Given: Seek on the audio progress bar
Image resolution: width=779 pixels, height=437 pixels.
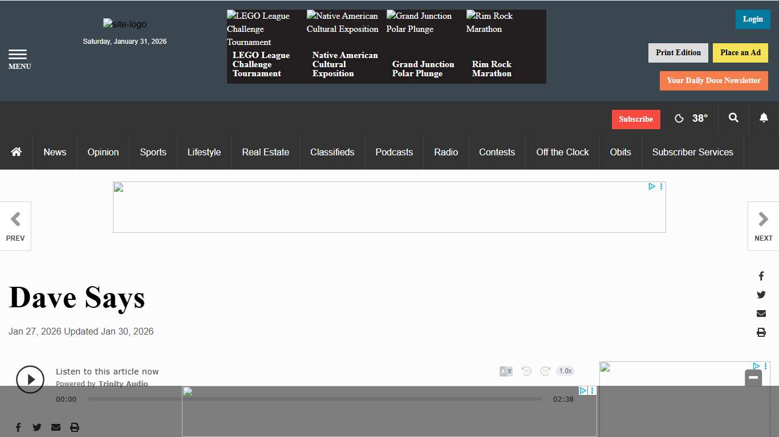Looking at the screenshot, I should pos(314,399).
